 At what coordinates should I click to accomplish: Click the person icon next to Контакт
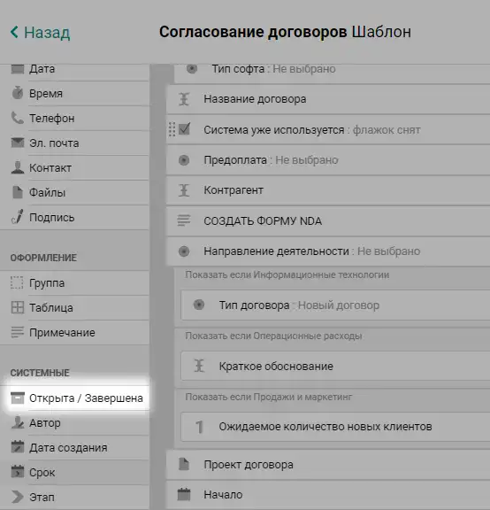[18, 167]
